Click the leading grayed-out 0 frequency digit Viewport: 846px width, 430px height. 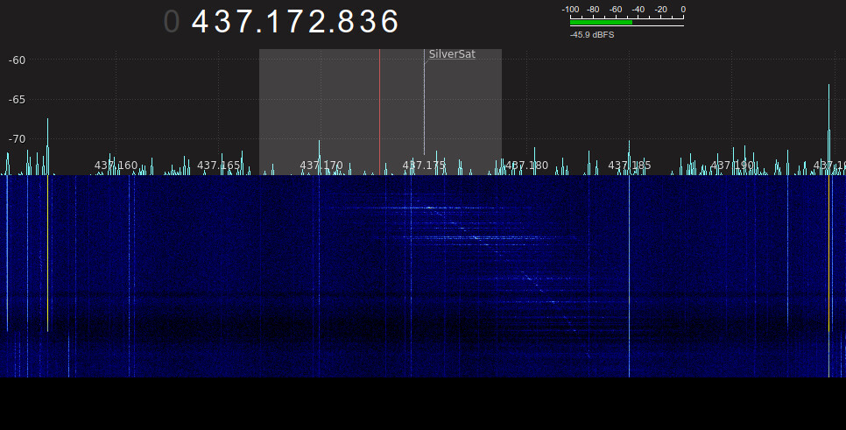[x=172, y=22]
